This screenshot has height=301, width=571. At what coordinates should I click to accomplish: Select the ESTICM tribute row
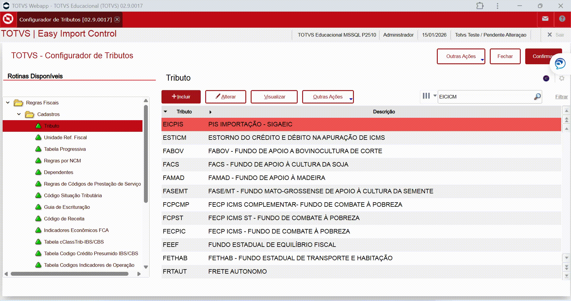361,138
